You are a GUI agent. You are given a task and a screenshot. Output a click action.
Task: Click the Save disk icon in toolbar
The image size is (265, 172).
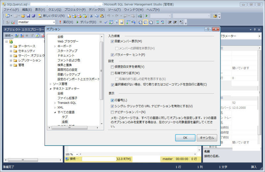(x=28, y=16)
